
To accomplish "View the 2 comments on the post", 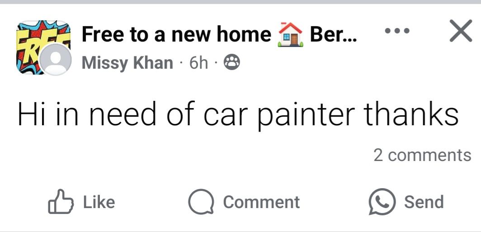I will coord(422,155).
